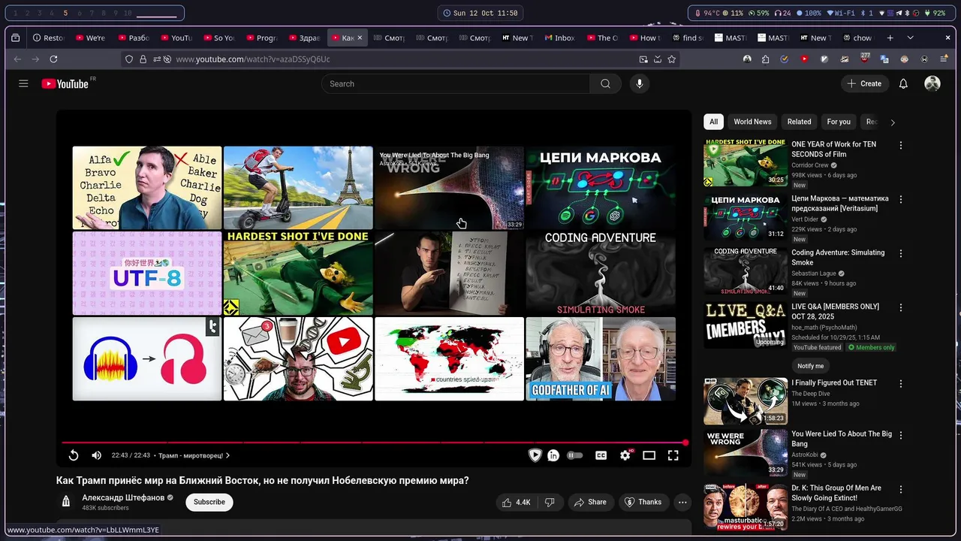Seek using the red progress bar
This screenshot has height=541, width=961.
374,443
